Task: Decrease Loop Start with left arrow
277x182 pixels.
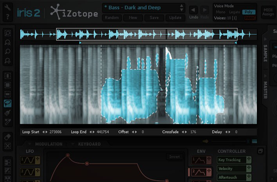Action: pyautogui.click(x=43, y=132)
